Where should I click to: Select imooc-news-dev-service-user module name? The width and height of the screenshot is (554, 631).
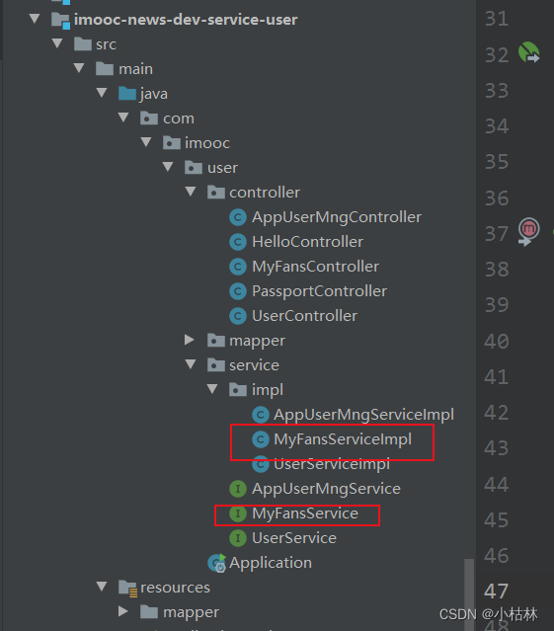click(186, 20)
